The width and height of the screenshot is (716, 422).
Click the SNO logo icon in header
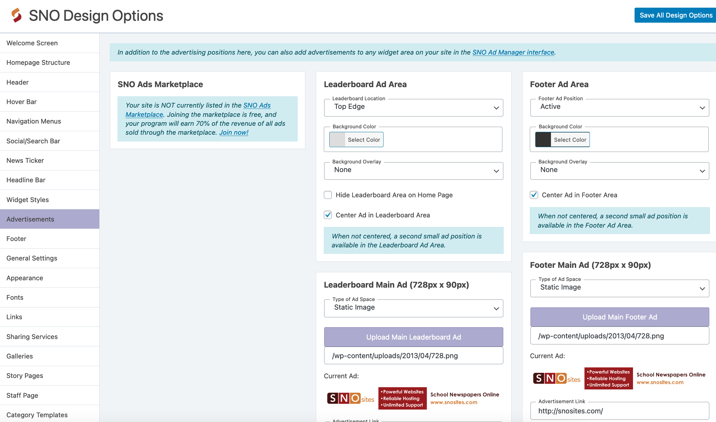(x=16, y=15)
